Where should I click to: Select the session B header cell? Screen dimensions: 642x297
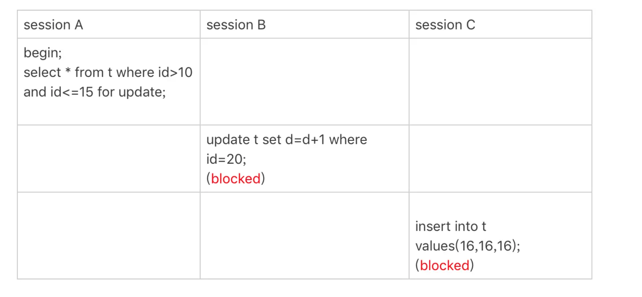click(236, 25)
